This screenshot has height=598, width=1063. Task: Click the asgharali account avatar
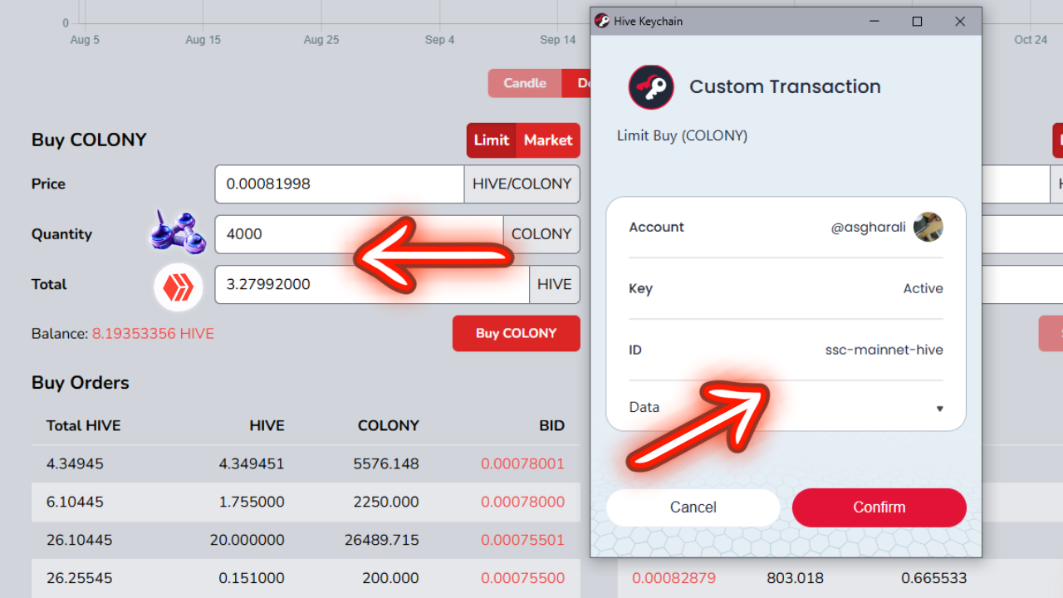pos(928,227)
